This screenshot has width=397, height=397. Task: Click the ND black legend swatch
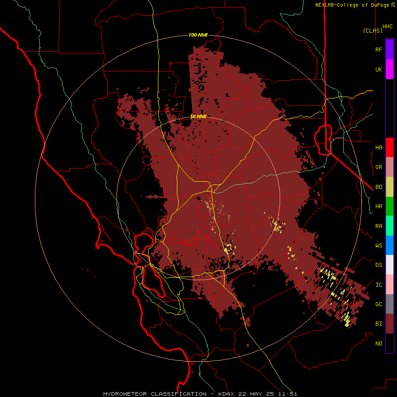(390, 343)
